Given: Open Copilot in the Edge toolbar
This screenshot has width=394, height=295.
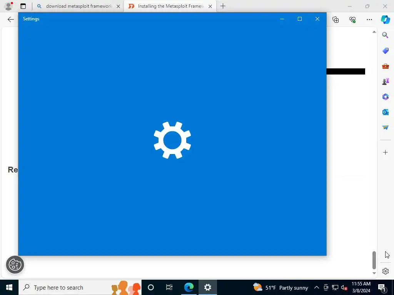Looking at the screenshot, I should click(385, 19).
